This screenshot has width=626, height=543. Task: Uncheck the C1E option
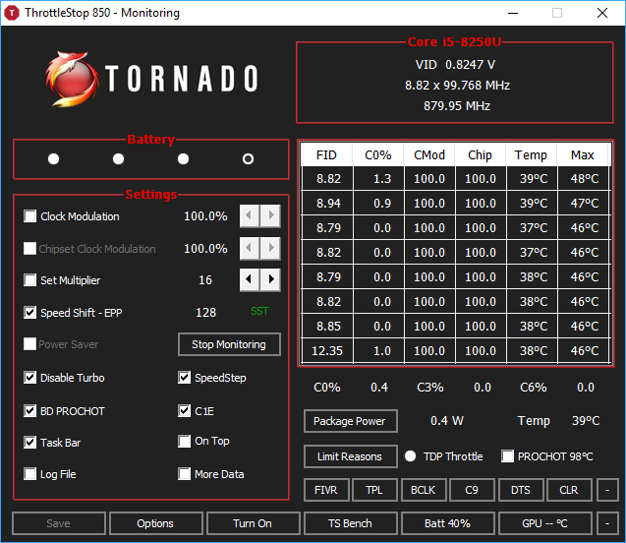point(184,411)
